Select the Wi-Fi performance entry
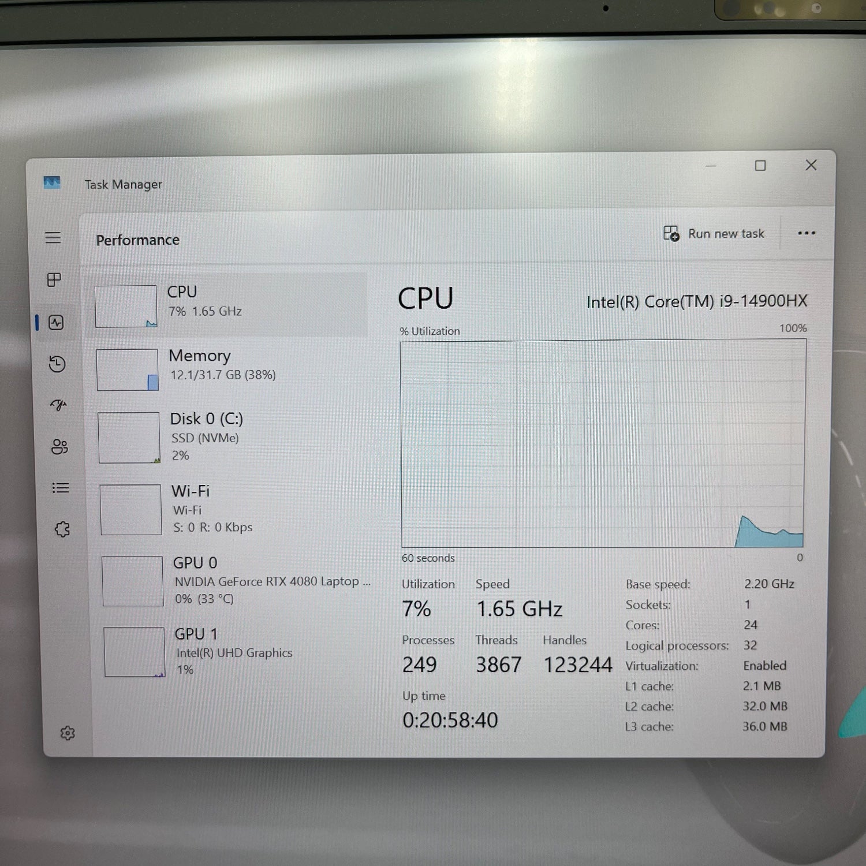866x866 pixels. (x=231, y=509)
